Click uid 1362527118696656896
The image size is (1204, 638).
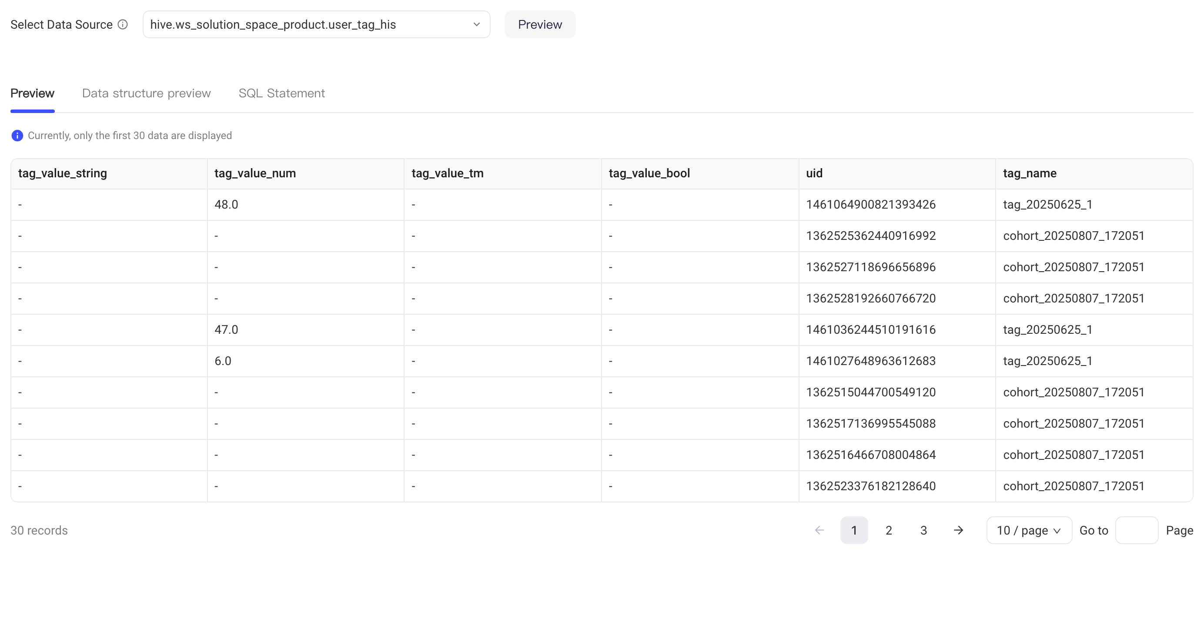[871, 267]
